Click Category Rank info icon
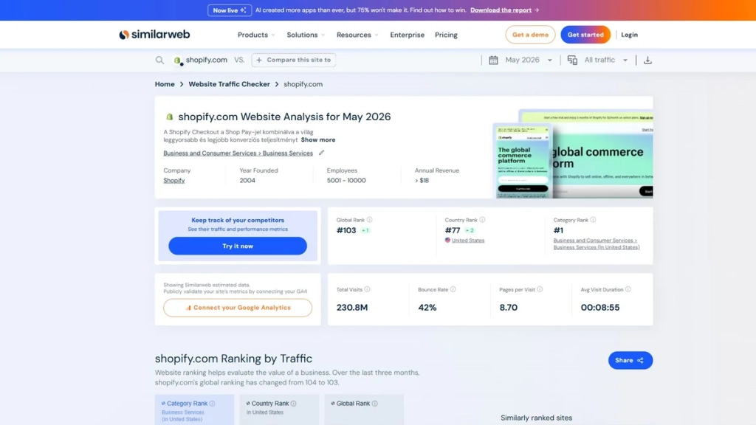This screenshot has height=425, width=756. click(x=593, y=220)
